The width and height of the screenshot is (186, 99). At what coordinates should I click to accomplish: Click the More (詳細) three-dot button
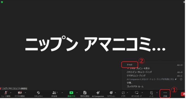pyautogui.click(x=165, y=94)
